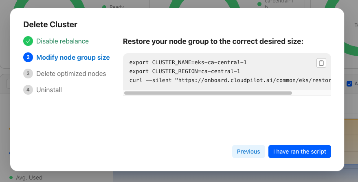This screenshot has height=182, width=358.
Task: Copy the script with the clipboard icon
Action: pyautogui.click(x=321, y=63)
